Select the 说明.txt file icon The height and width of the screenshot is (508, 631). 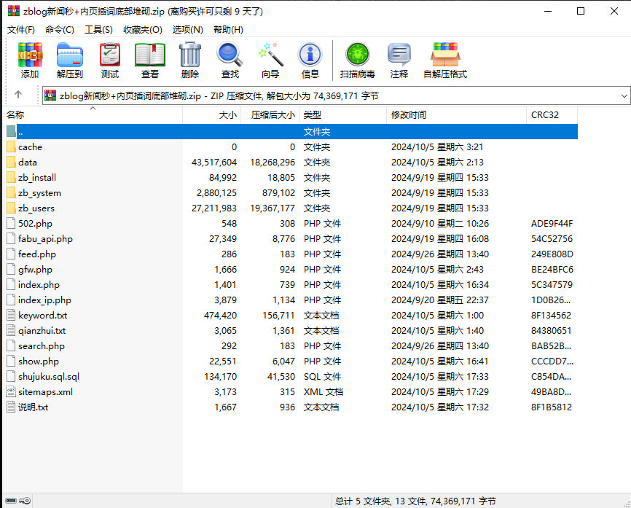[x=11, y=407]
